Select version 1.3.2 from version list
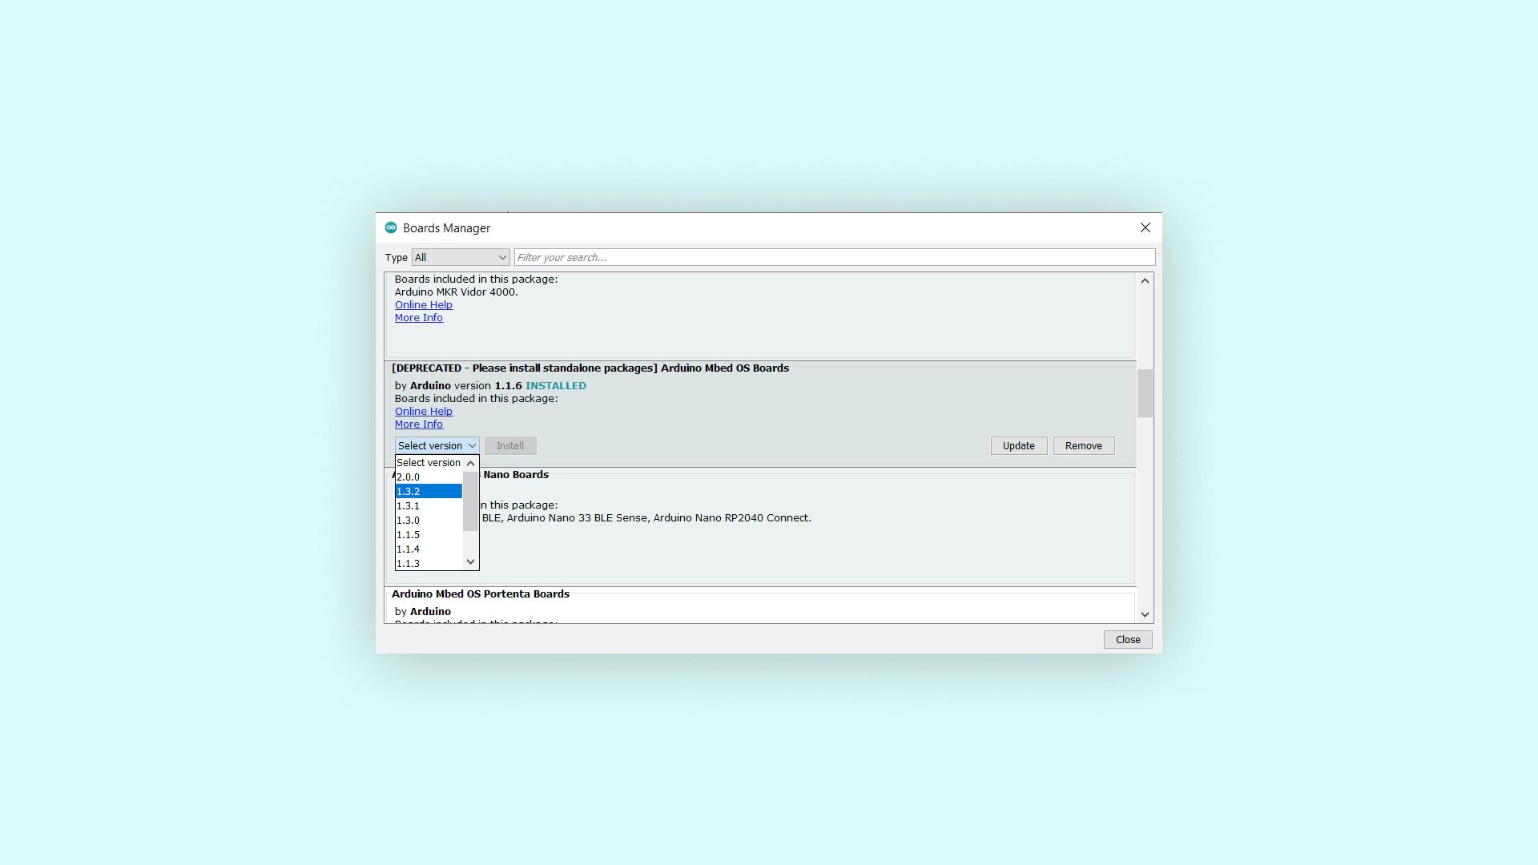The height and width of the screenshot is (865, 1538). point(428,491)
